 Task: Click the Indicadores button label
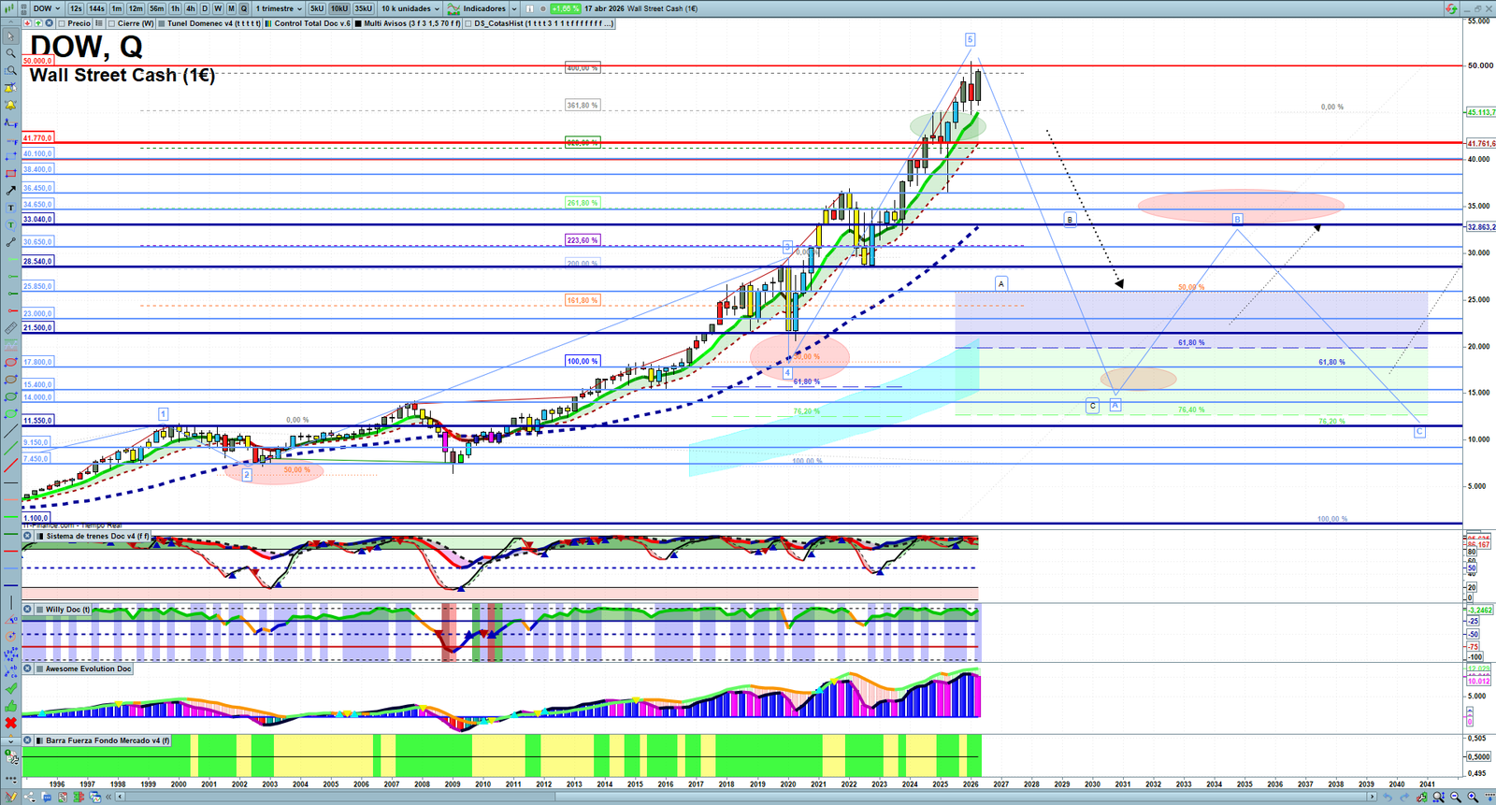[484, 8]
